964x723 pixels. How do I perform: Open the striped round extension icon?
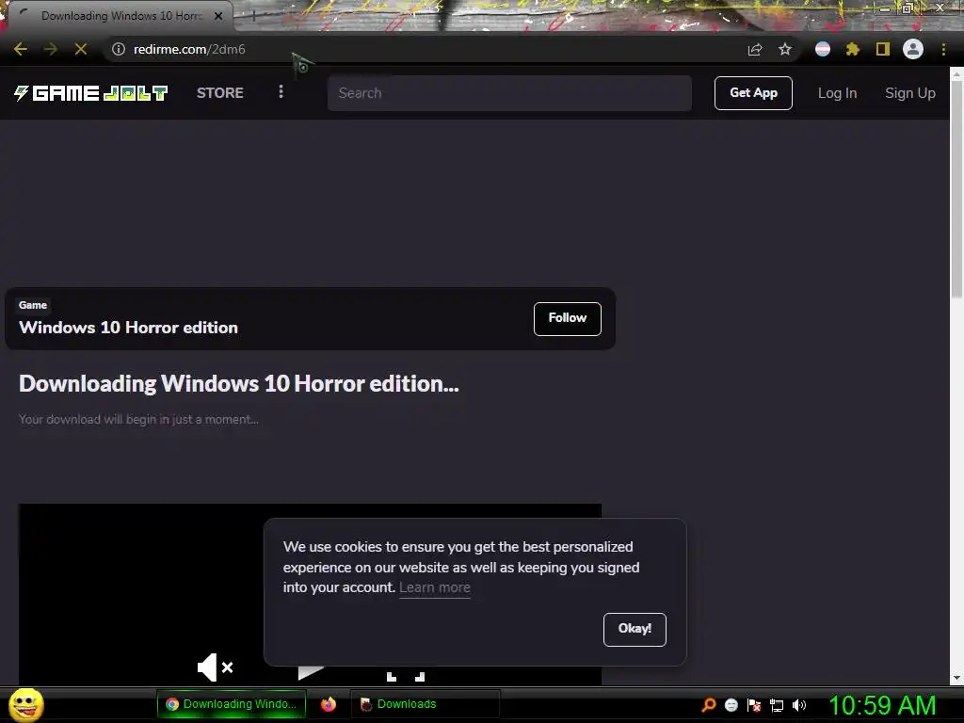tap(823, 49)
